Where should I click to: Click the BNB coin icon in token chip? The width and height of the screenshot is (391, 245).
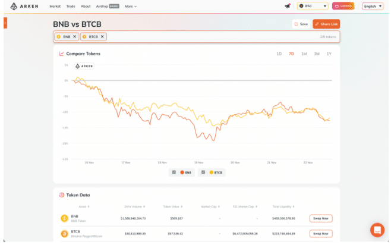tap(59, 37)
